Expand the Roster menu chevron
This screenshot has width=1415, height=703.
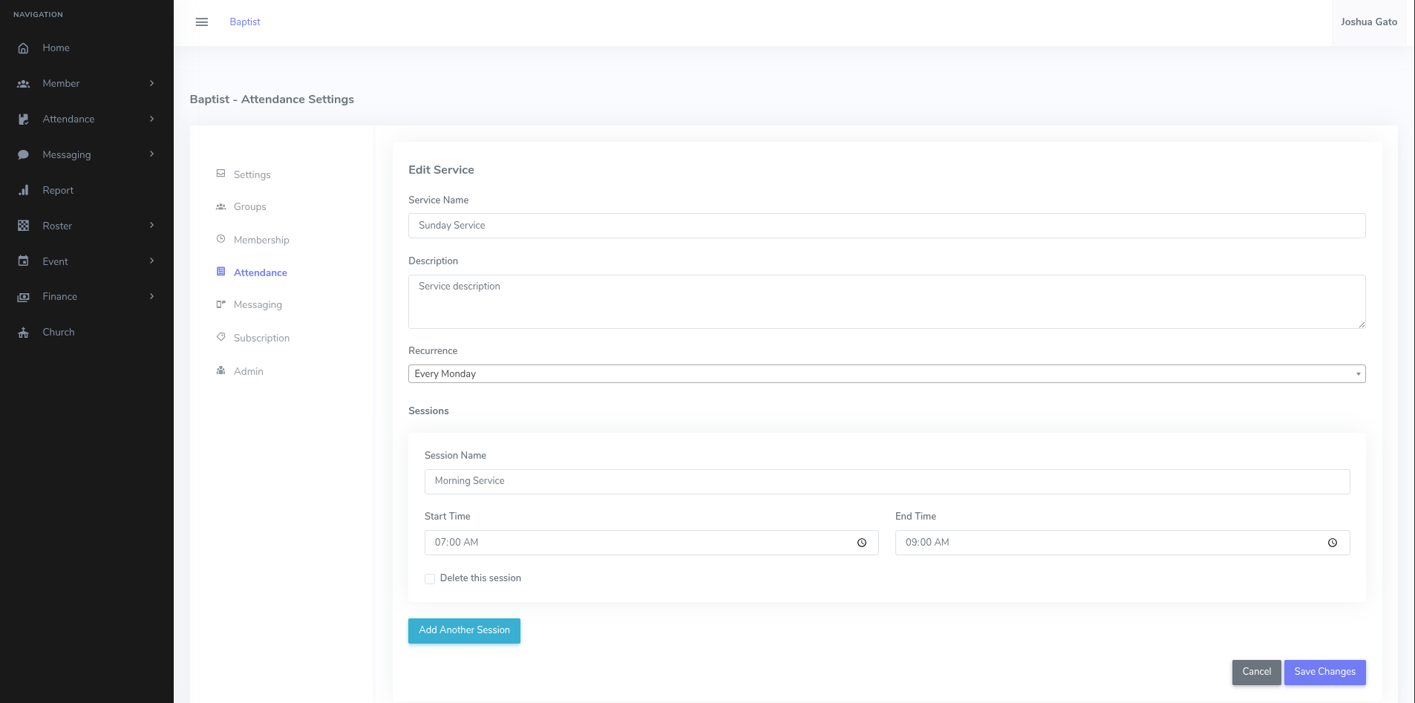pyautogui.click(x=151, y=226)
